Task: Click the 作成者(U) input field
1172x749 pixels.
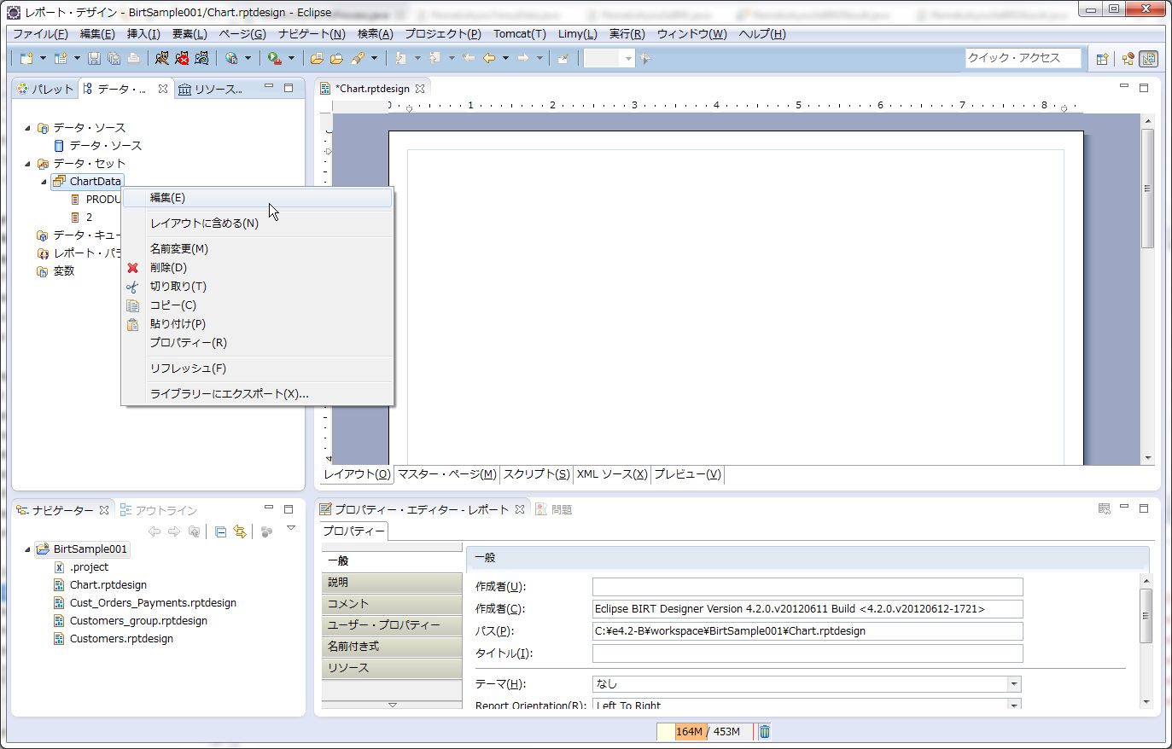Action: [x=808, y=587]
